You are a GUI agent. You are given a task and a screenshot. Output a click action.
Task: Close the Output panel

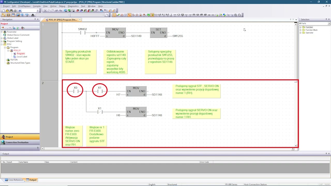coord(329,154)
